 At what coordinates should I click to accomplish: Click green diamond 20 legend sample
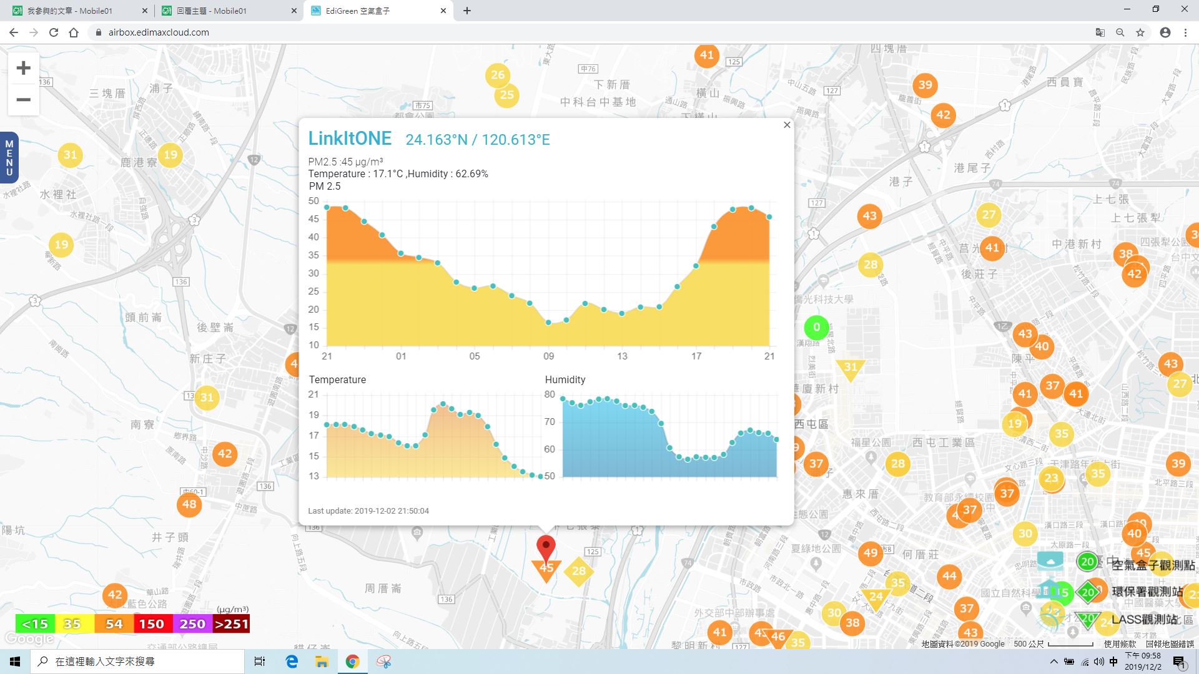tap(1088, 592)
